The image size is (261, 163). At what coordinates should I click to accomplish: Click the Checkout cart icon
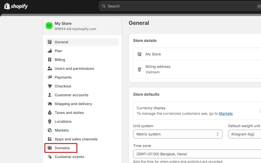[x=50, y=86]
